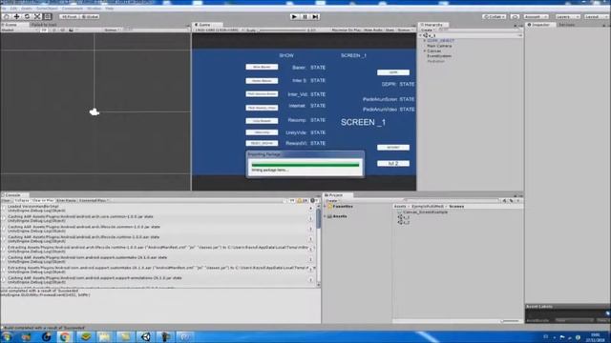
Task: Open the Game view resolution dropdown
Action: (x=219, y=30)
